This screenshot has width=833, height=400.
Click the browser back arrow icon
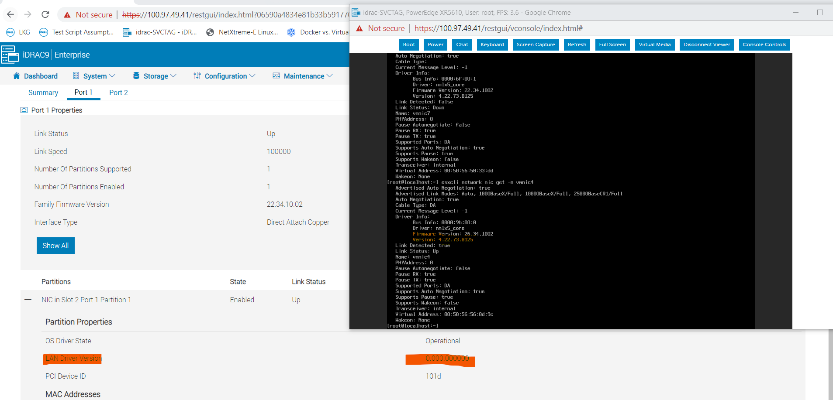click(x=10, y=14)
